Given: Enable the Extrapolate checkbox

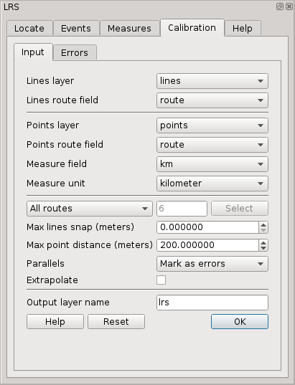Looking at the screenshot, I should (x=161, y=280).
